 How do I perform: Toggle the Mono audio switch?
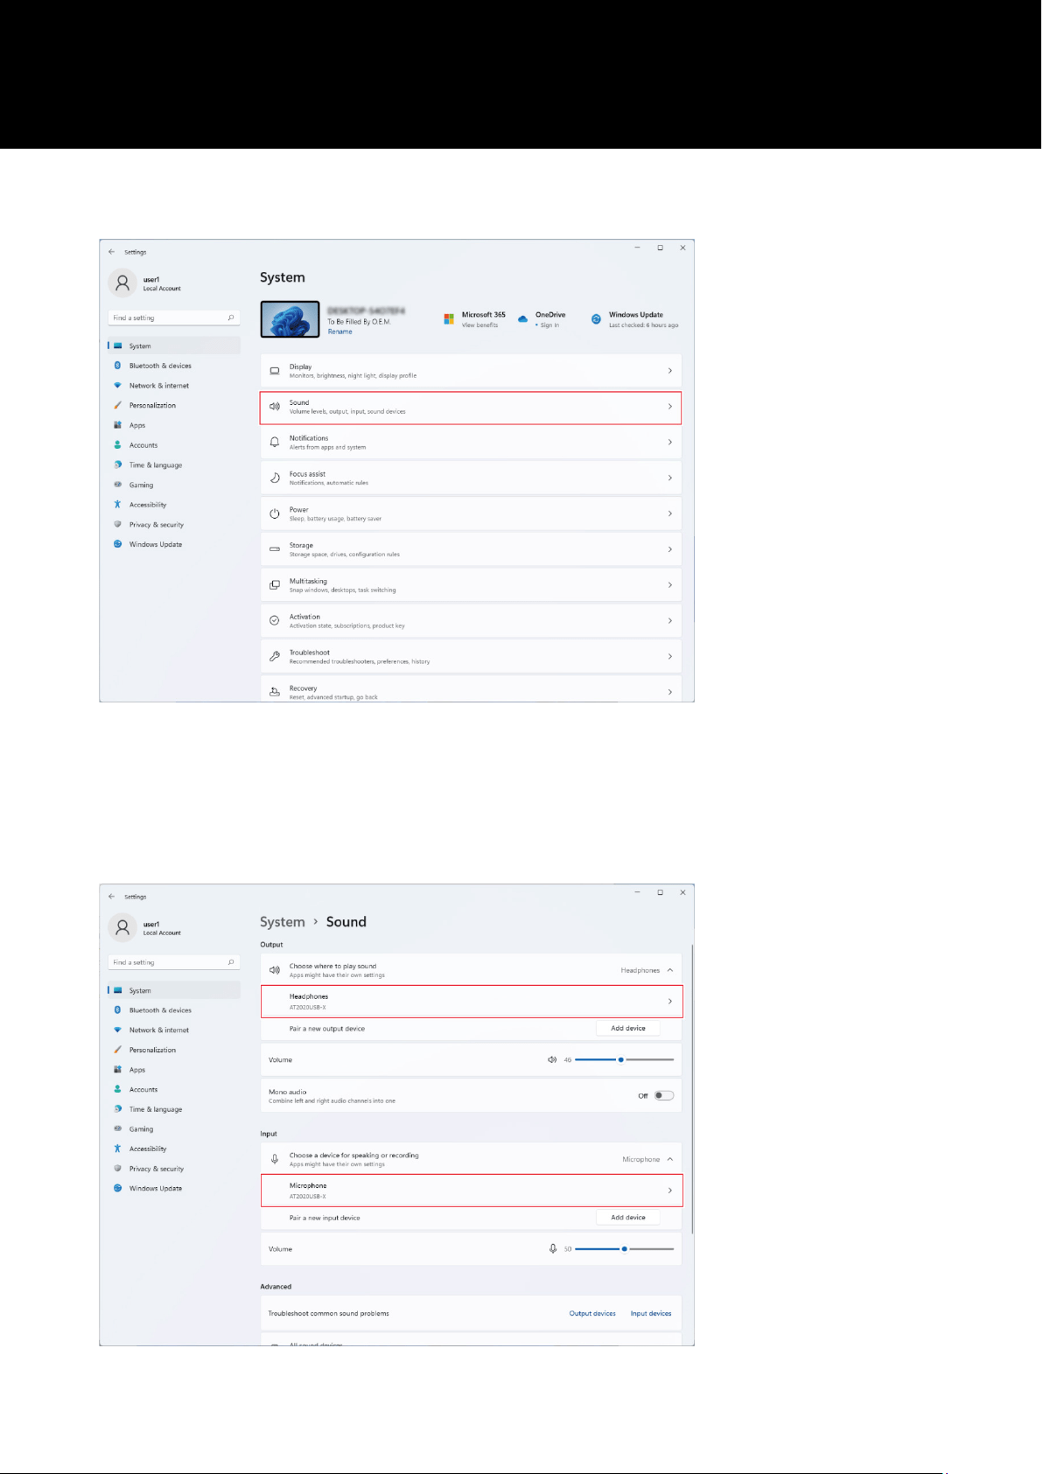coord(664,1095)
